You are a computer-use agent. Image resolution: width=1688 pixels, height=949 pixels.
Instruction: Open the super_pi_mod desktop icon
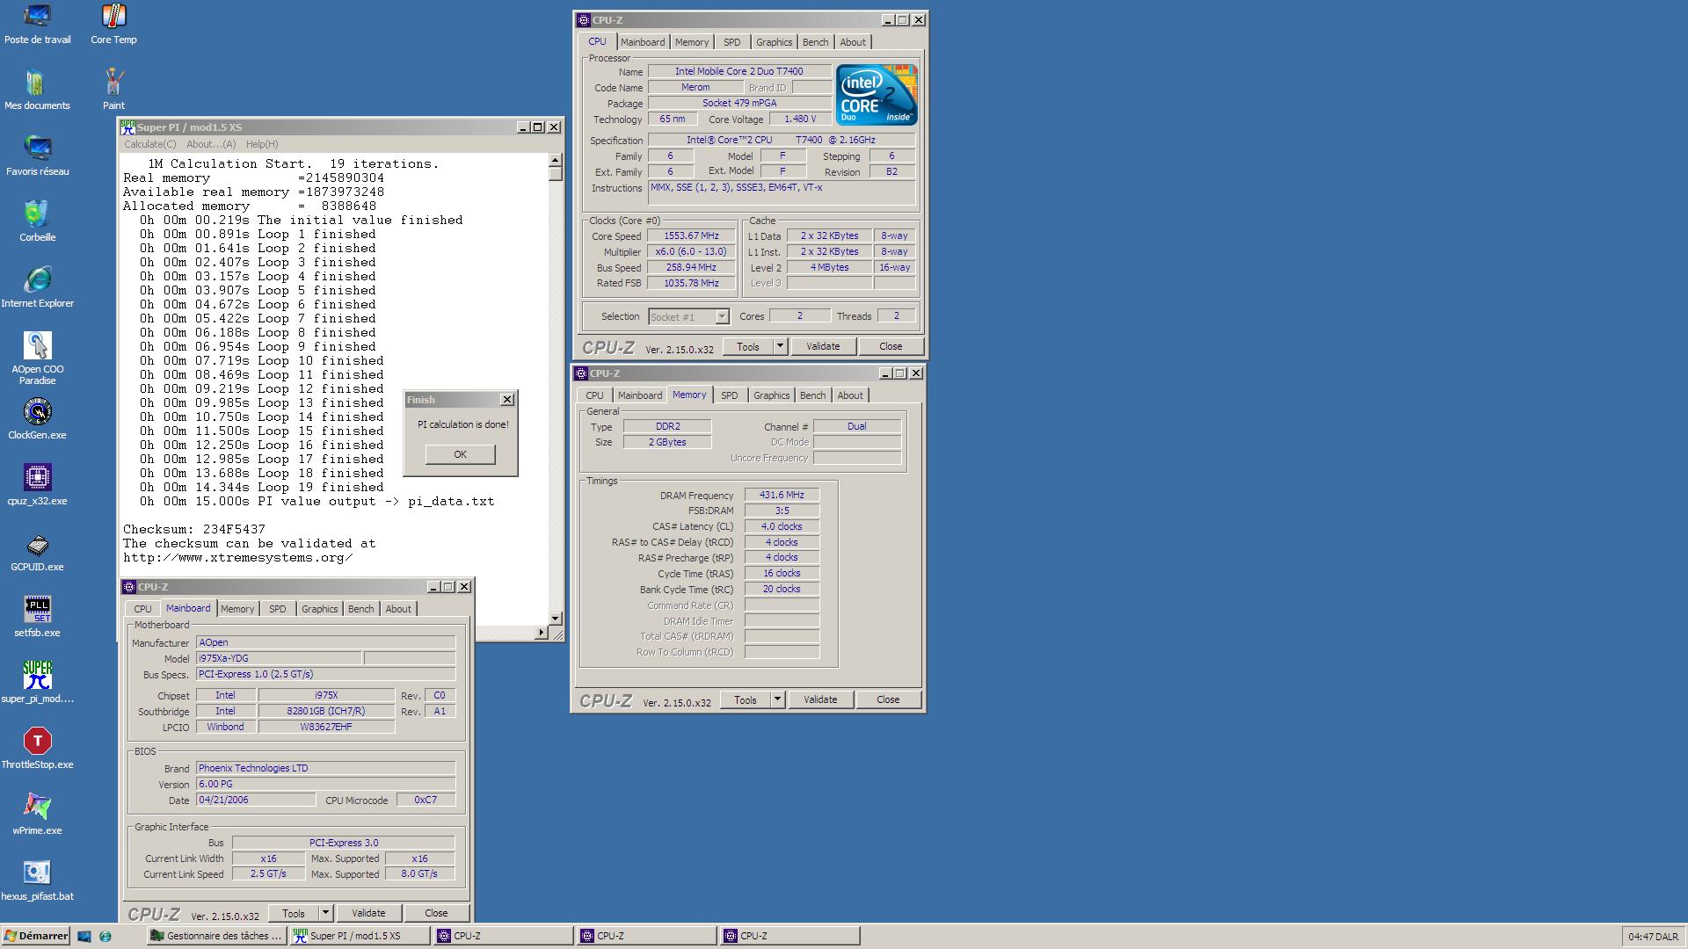click(x=37, y=683)
